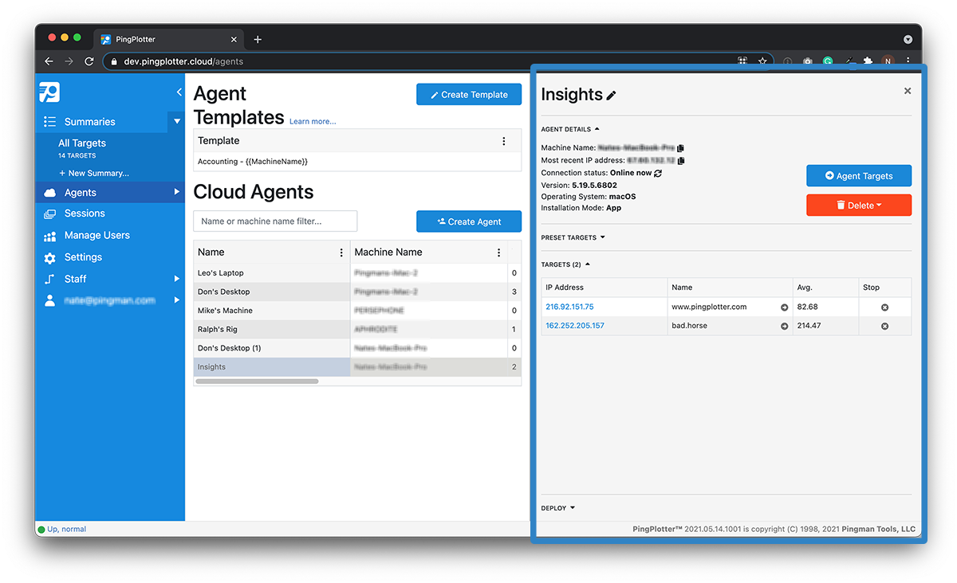Copy the most recent IP address
The image size is (957, 583).
pyautogui.click(x=680, y=161)
